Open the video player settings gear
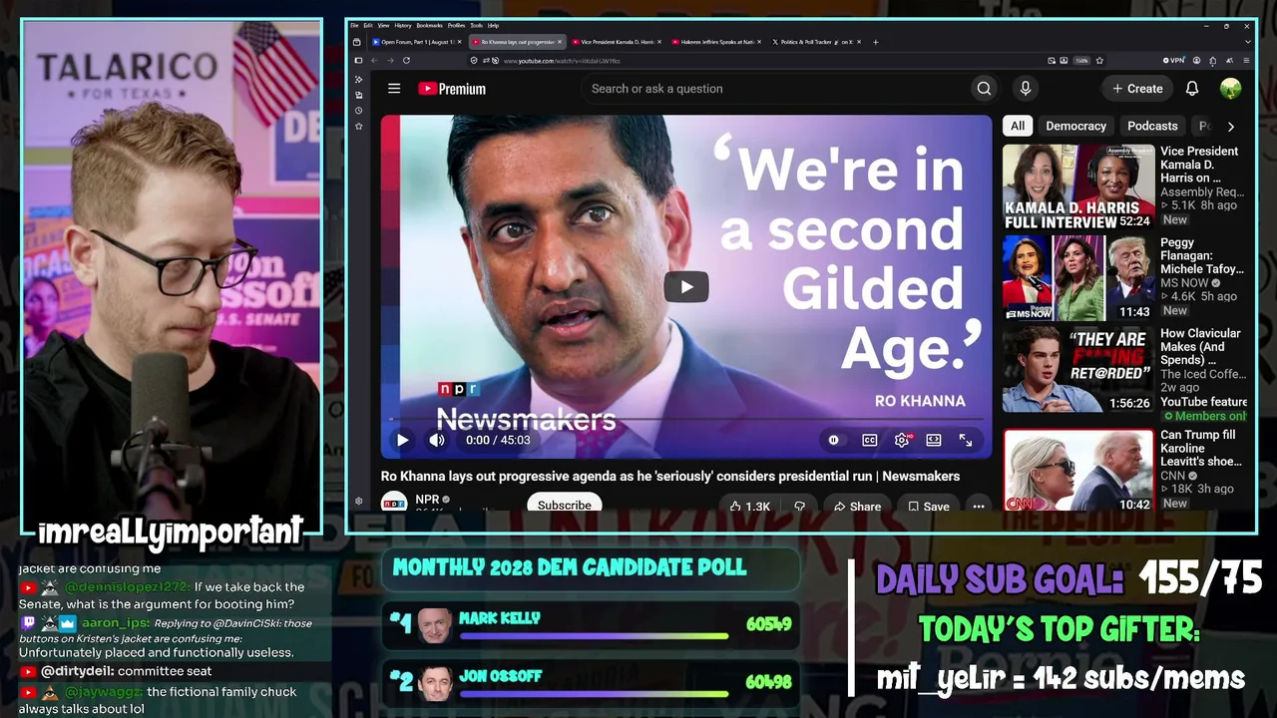1277x718 pixels. pyautogui.click(x=902, y=440)
